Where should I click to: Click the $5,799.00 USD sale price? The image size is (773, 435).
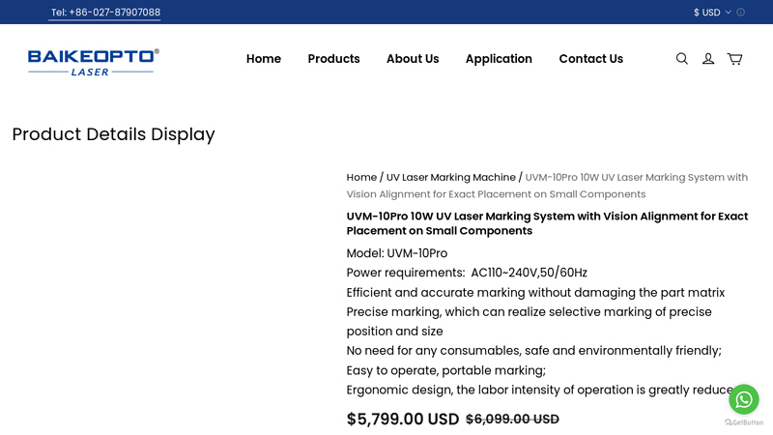(403, 420)
